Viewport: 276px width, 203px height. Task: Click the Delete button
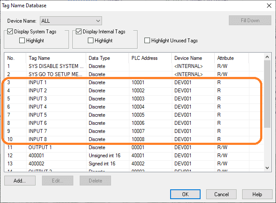coord(95,181)
